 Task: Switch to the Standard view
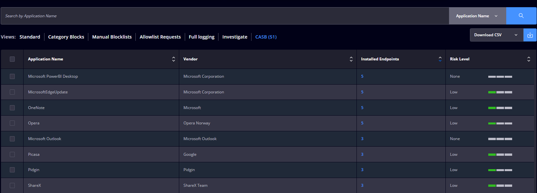30,37
